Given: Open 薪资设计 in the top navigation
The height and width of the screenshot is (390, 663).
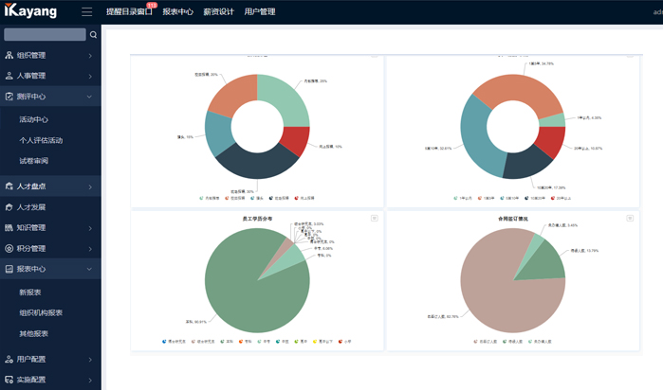Looking at the screenshot, I should (218, 12).
